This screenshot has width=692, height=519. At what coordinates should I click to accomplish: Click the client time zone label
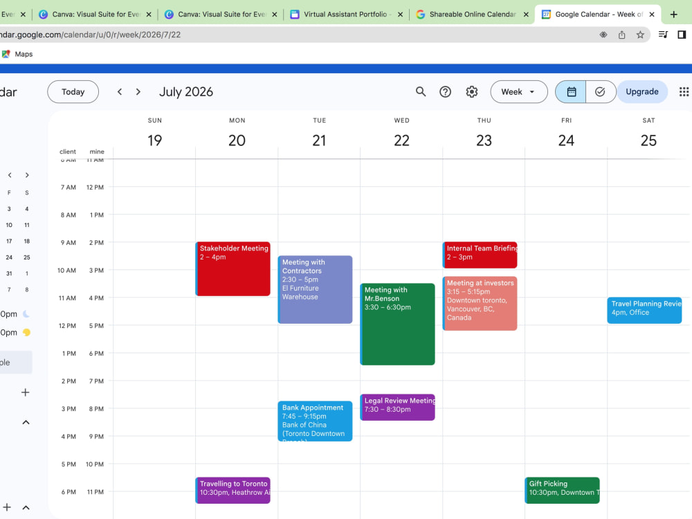click(68, 152)
